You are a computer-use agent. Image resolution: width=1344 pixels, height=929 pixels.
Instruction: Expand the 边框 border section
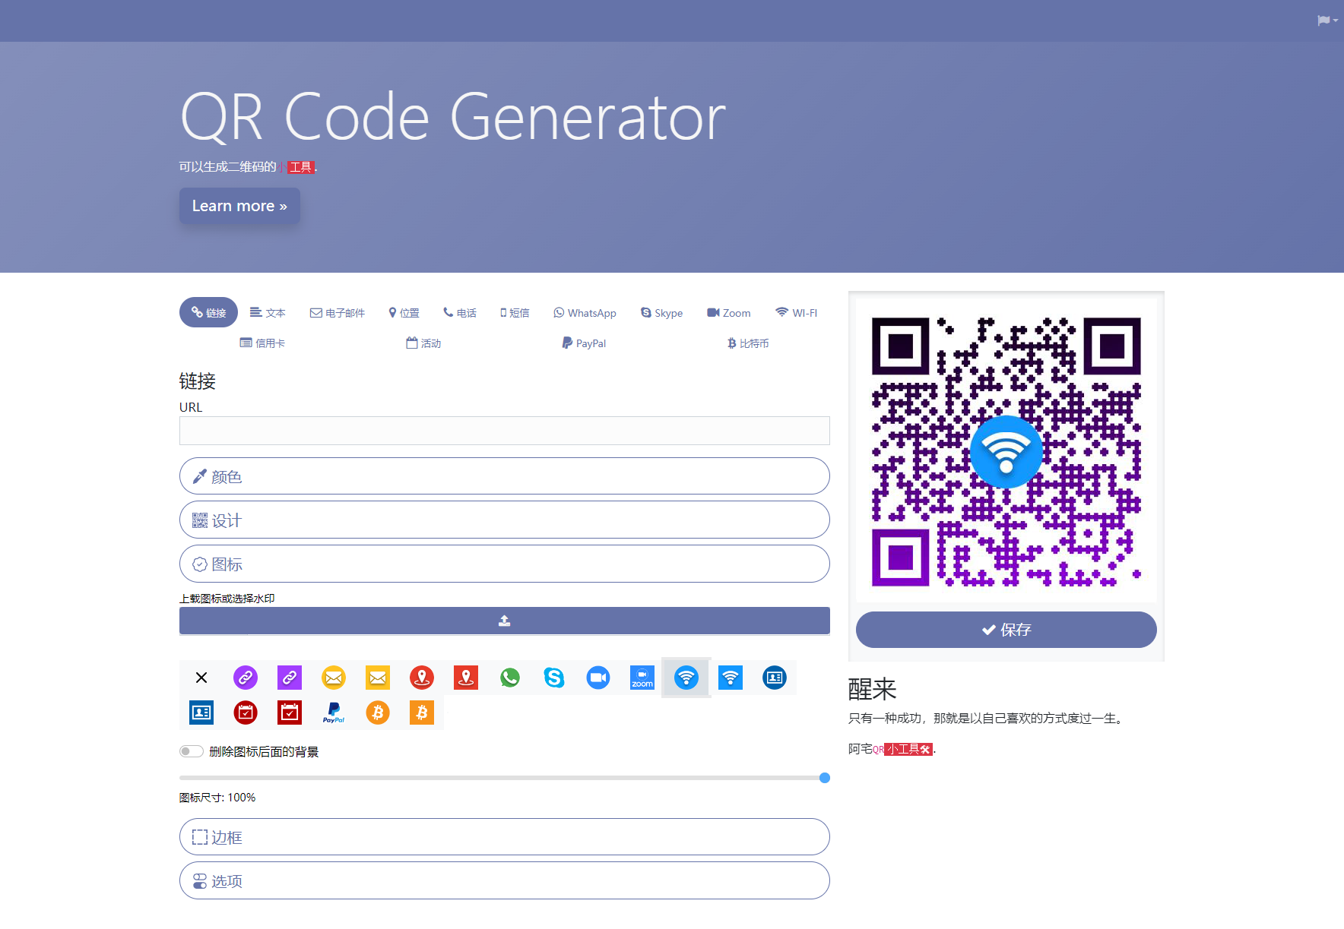(504, 837)
